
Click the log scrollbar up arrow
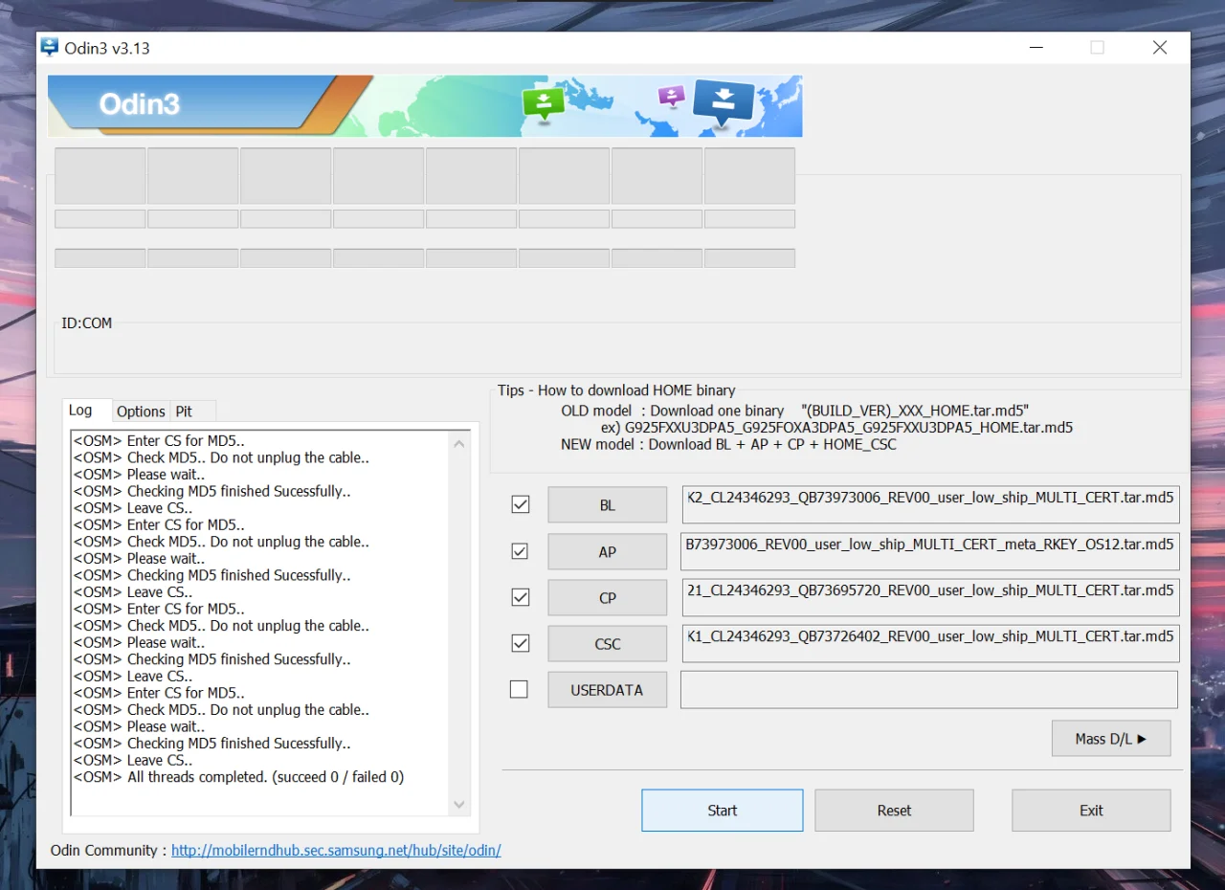459,444
